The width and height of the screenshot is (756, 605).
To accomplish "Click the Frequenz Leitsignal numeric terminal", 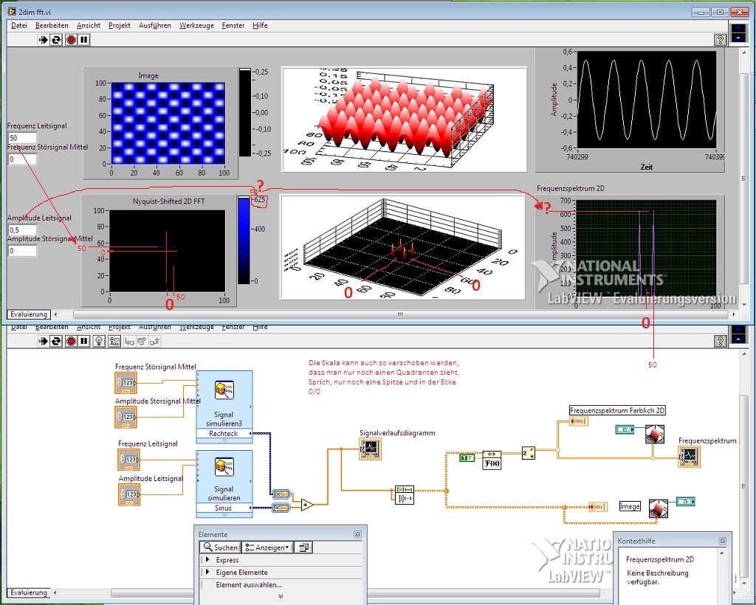I will (128, 460).
